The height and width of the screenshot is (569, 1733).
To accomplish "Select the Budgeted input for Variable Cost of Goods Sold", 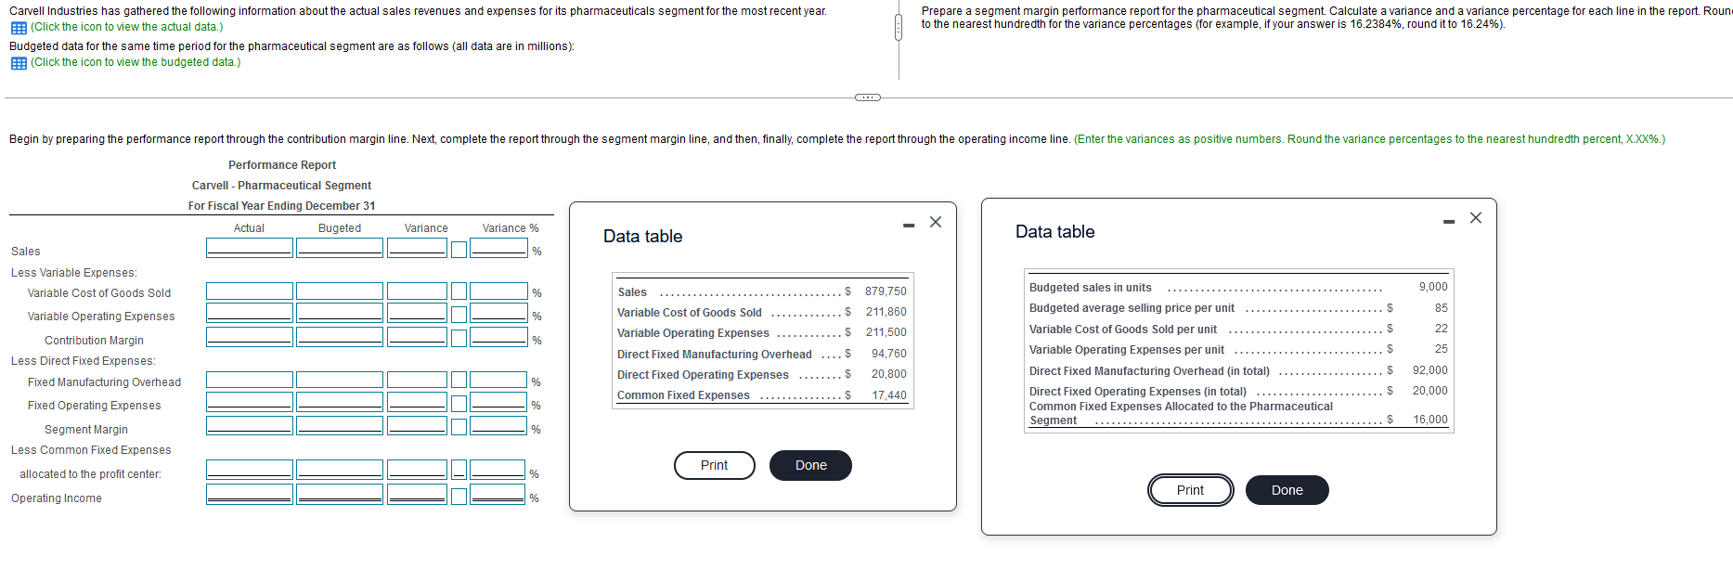I will coord(340,291).
